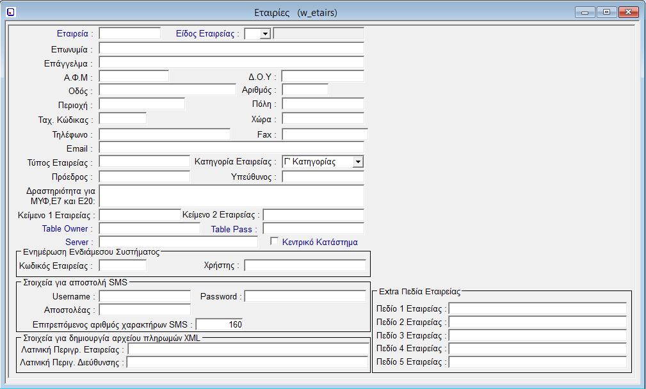Image resolution: width=646 pixels, height=389 pixels.
Task: Focus the Λατινική Περιγρ. Εταιρείας field
Action: point(248,349)
